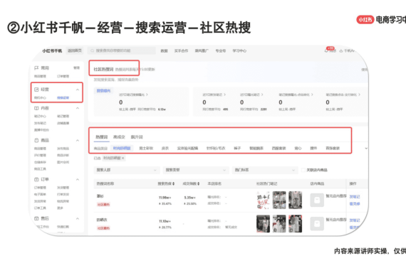This screenshot has width=406, height=256.
Task: Click 发布笔记 under 内容
Action: pos(40,123)
